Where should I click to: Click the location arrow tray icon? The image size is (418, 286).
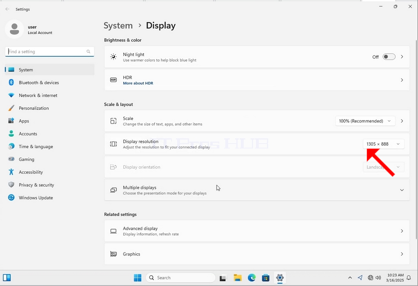(360, 278)
